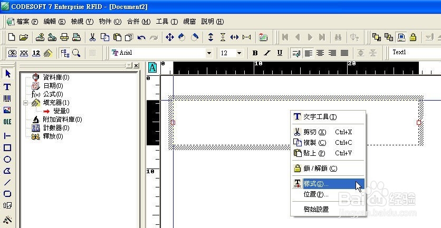The image size is (441, 228).
Task: Select the OLE object tool
Action: (x=7, y=122)
